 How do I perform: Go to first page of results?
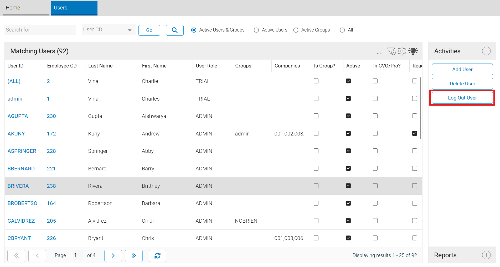[16, 255]
